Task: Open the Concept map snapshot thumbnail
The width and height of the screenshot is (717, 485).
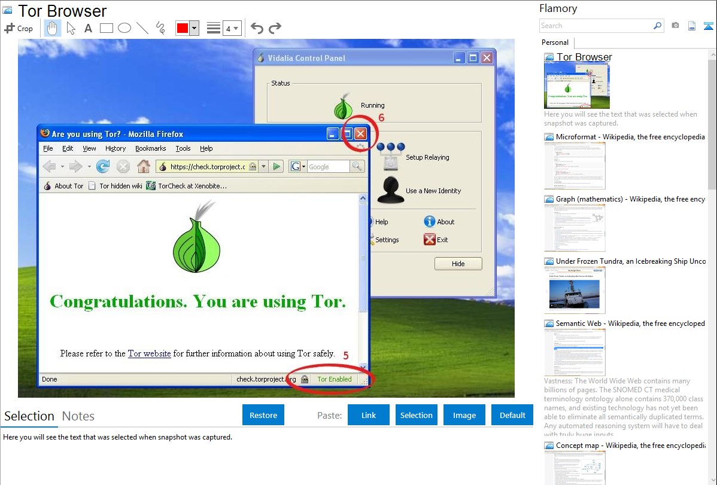Action: coord(575,468)
